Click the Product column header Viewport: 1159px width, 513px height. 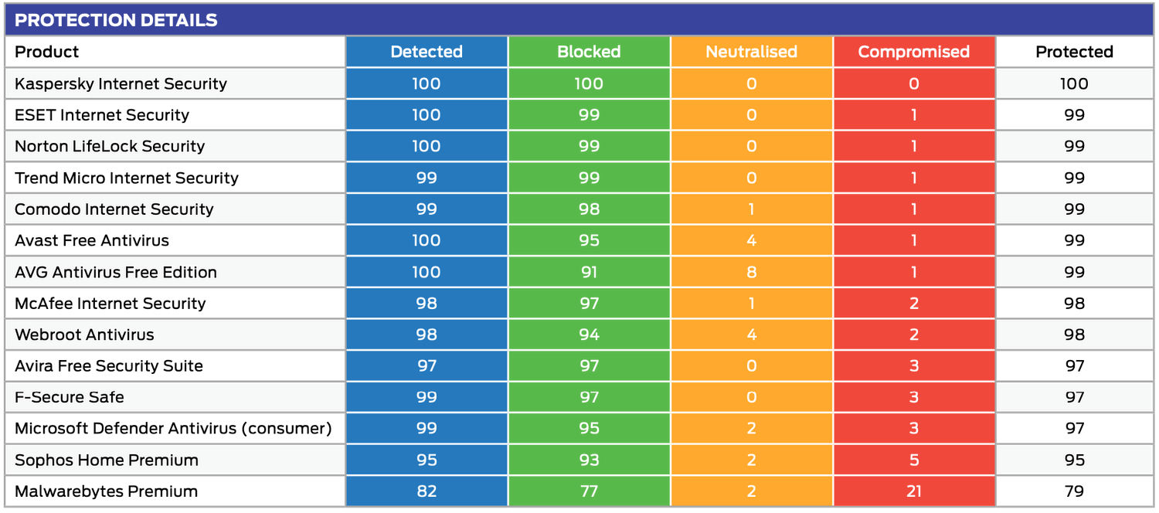(x=47, y=52)
